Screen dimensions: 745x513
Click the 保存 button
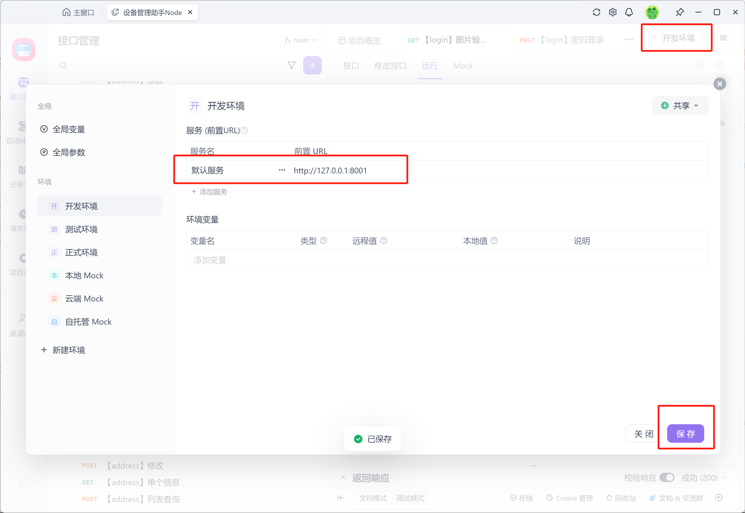[x=685, y=434]
